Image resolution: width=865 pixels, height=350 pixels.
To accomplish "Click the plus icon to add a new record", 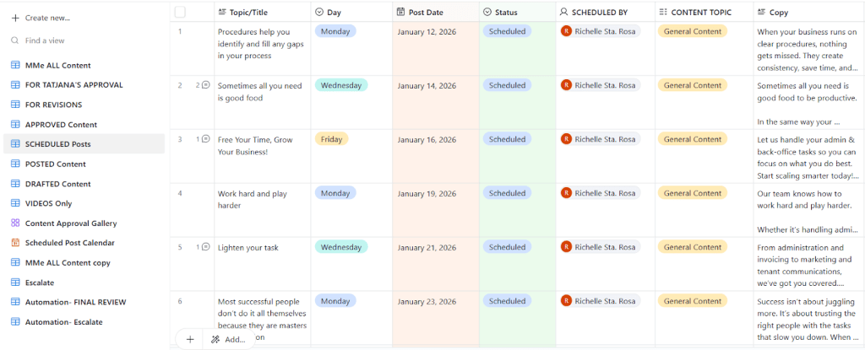I will coord(190,339).
